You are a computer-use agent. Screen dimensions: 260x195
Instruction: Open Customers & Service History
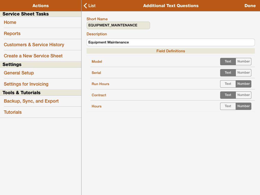(x=34, y=45)
